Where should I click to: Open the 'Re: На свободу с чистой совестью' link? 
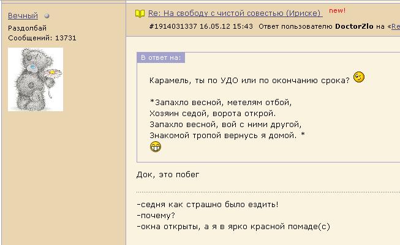(235, 13)
